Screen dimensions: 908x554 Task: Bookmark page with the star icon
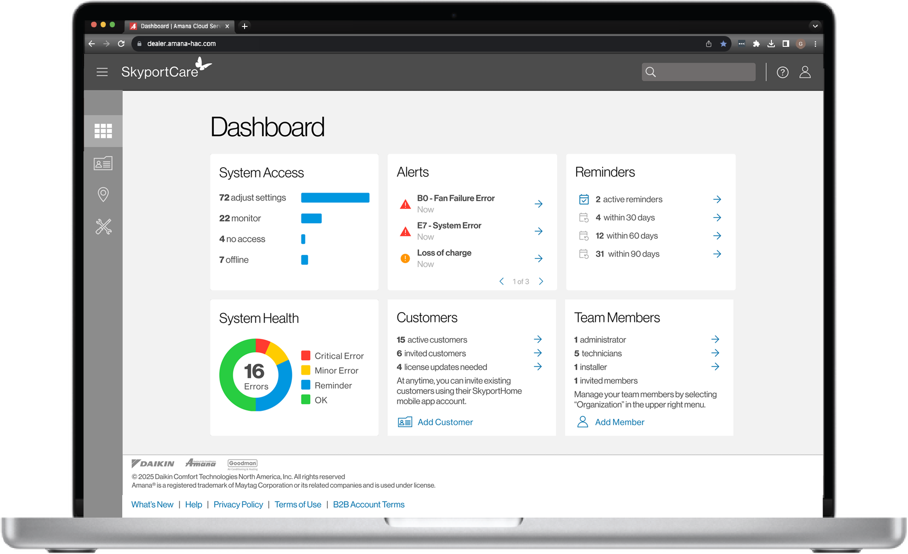click(x=723, y=44)
